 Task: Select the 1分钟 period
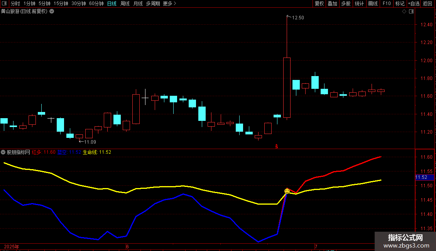[x=29, y=3]
